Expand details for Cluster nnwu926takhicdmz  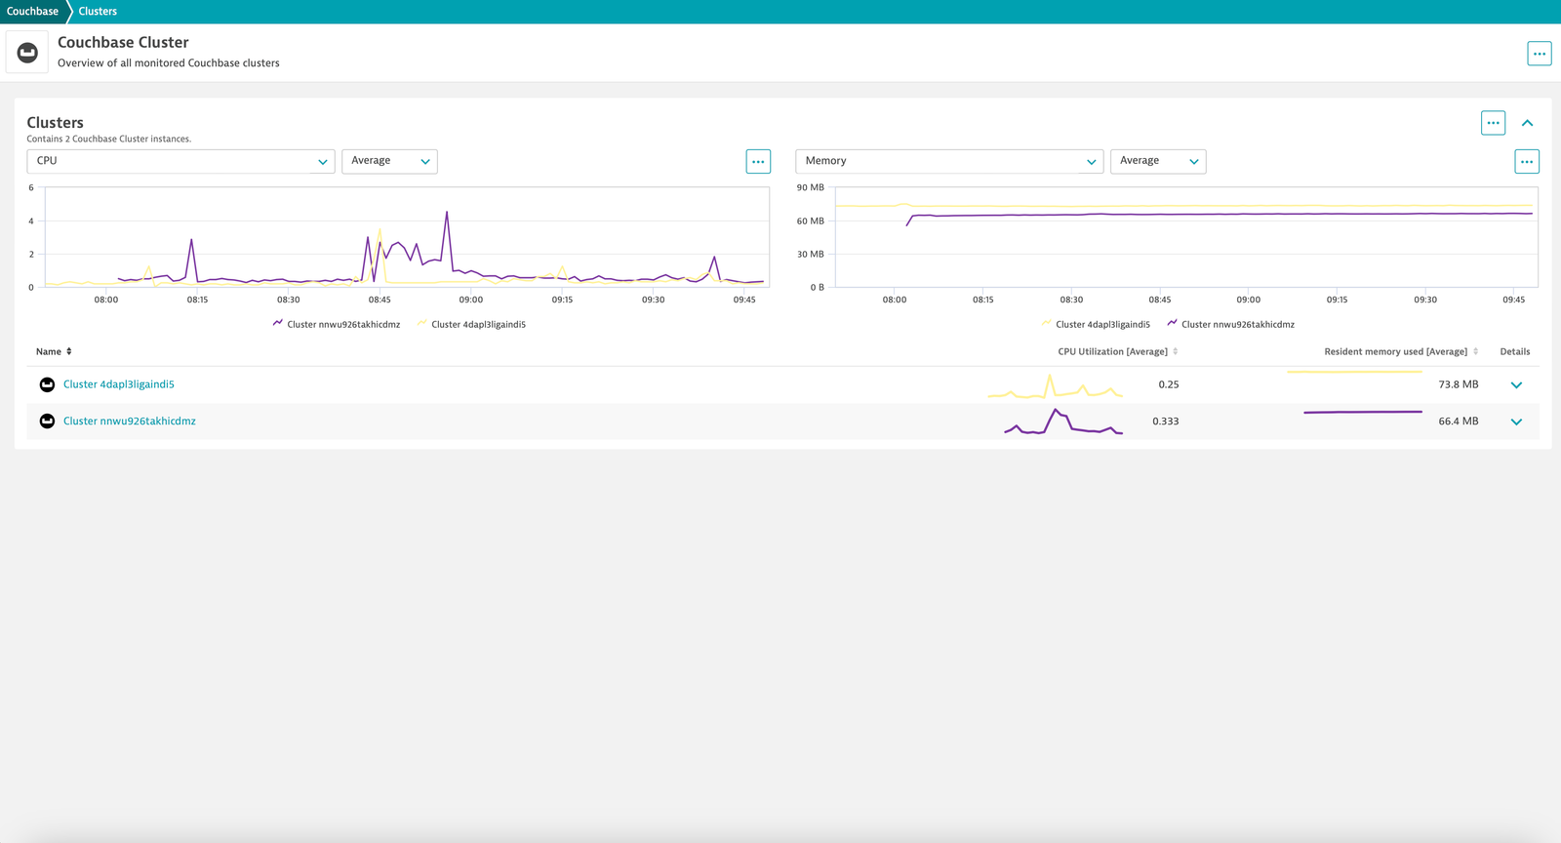1516,421
